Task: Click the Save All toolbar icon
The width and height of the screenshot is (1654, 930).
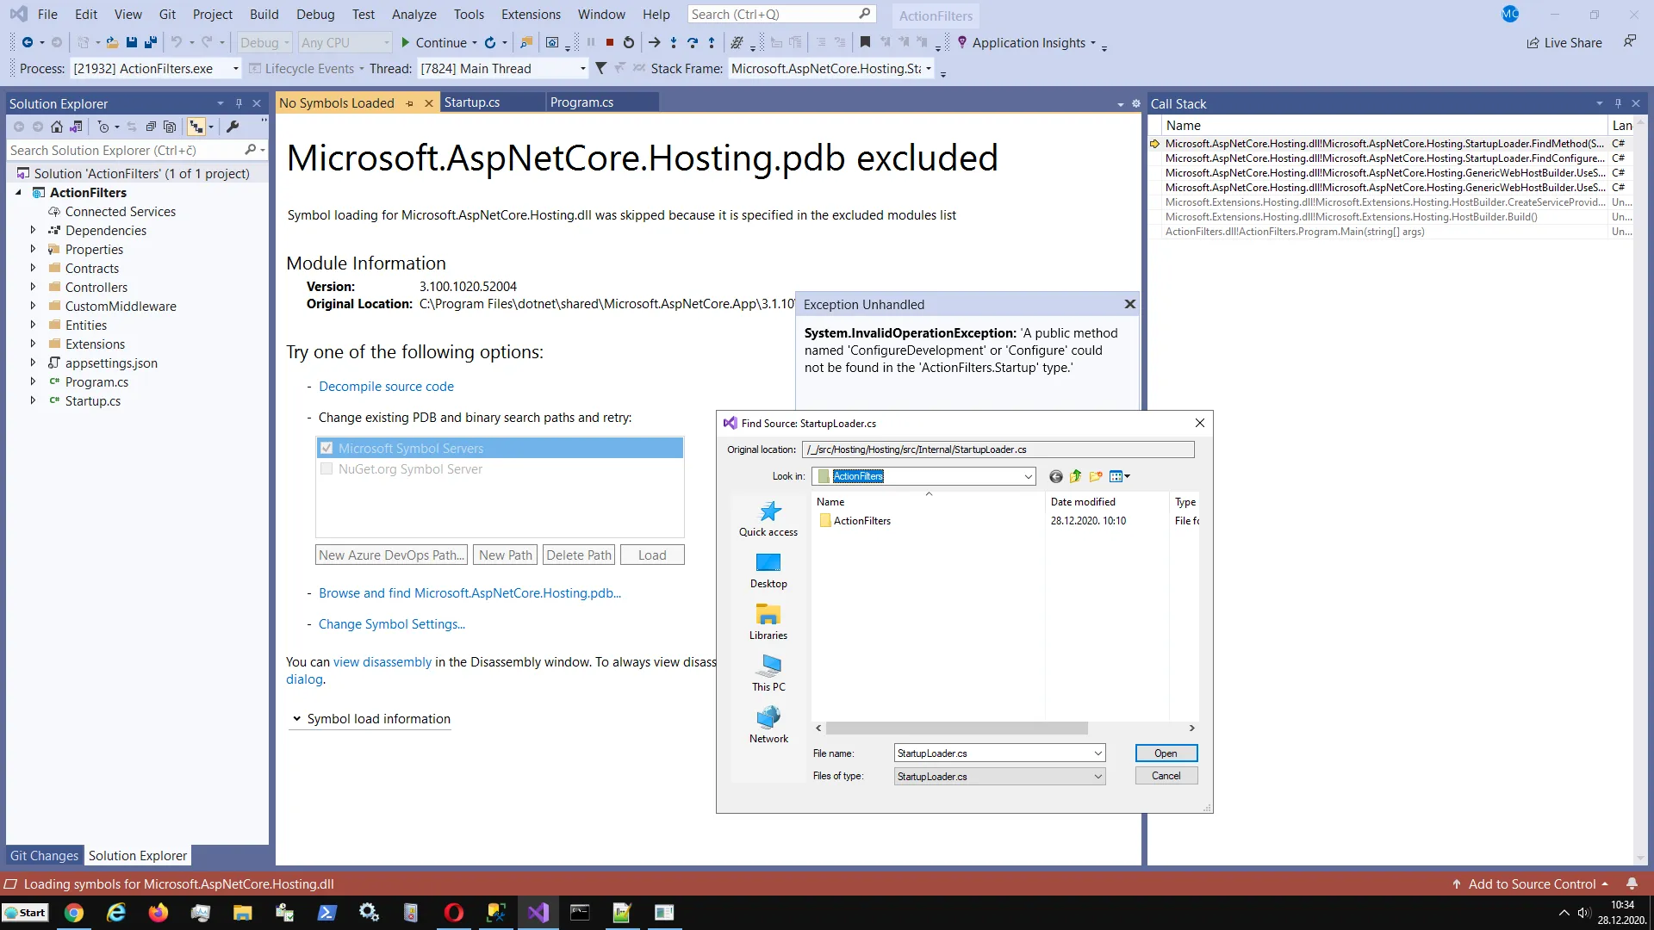Action: click(151, 42)
